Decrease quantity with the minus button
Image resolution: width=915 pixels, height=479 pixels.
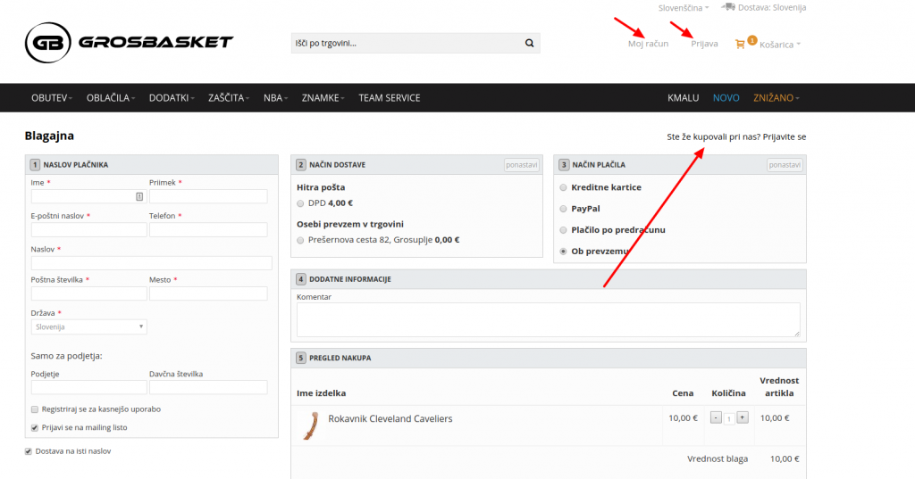click(716, 417)
